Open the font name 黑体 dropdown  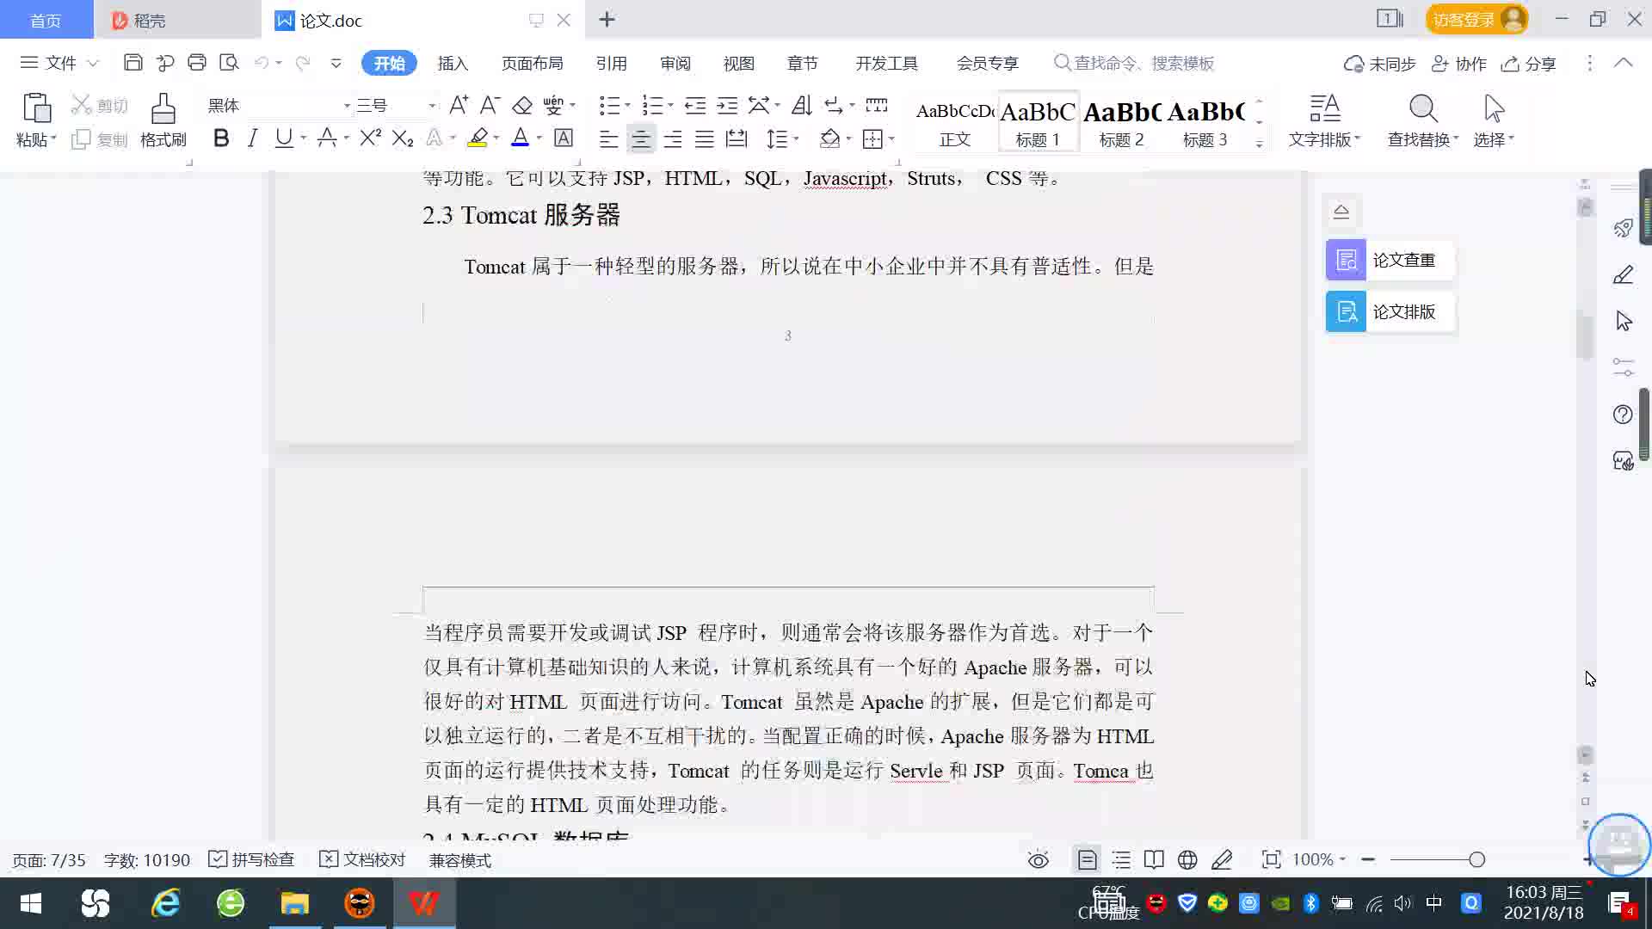pos(347,106)
